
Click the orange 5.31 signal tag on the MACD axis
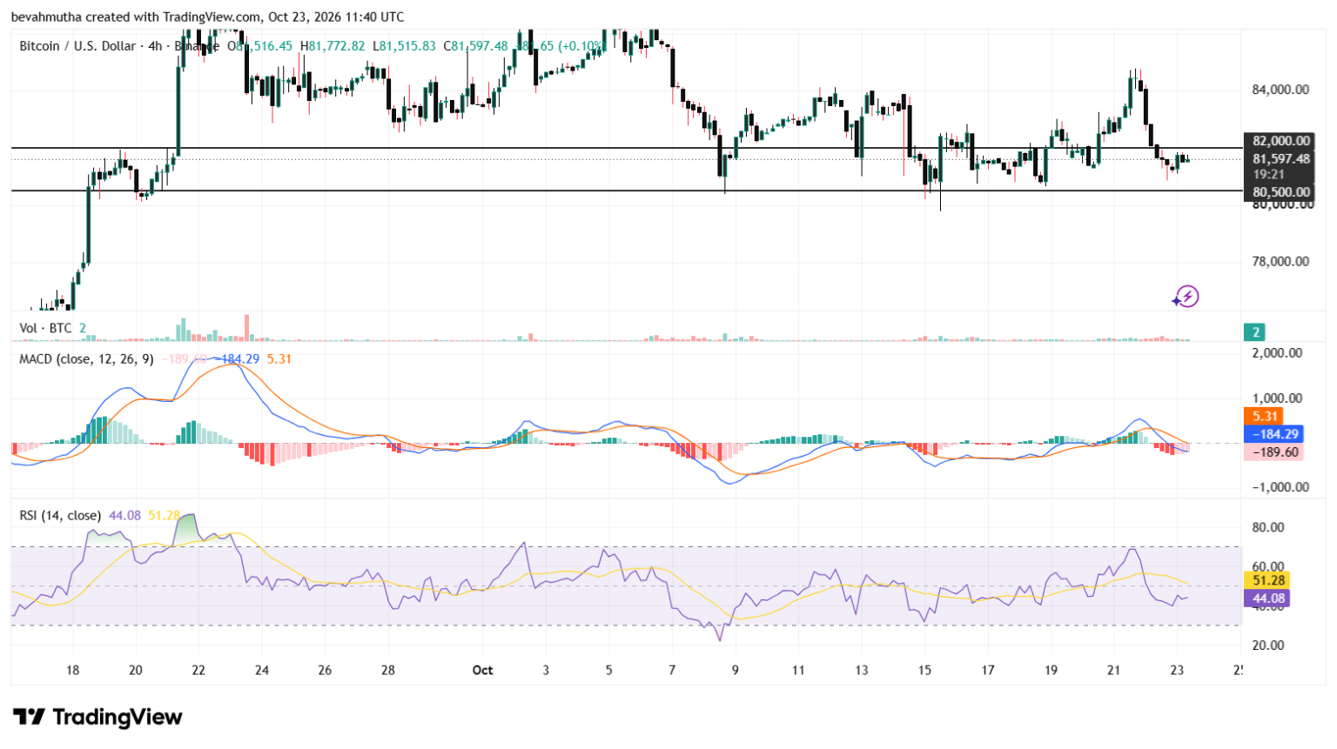[1265, 416]
